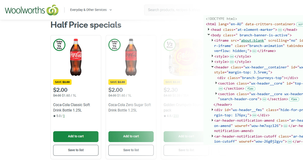
Task: Open Everyday & Other Services dropdown
Action: click(x=91, y=10)
